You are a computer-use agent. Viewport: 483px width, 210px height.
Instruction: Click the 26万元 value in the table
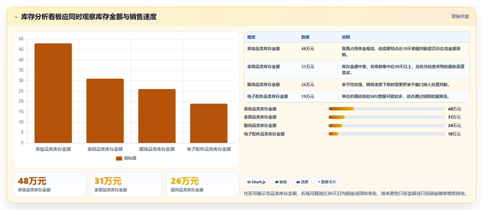308,85
